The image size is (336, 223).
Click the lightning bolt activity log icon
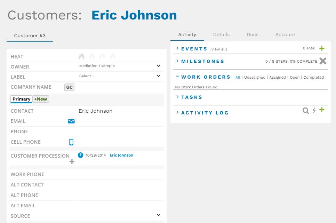tap(314, 110)
